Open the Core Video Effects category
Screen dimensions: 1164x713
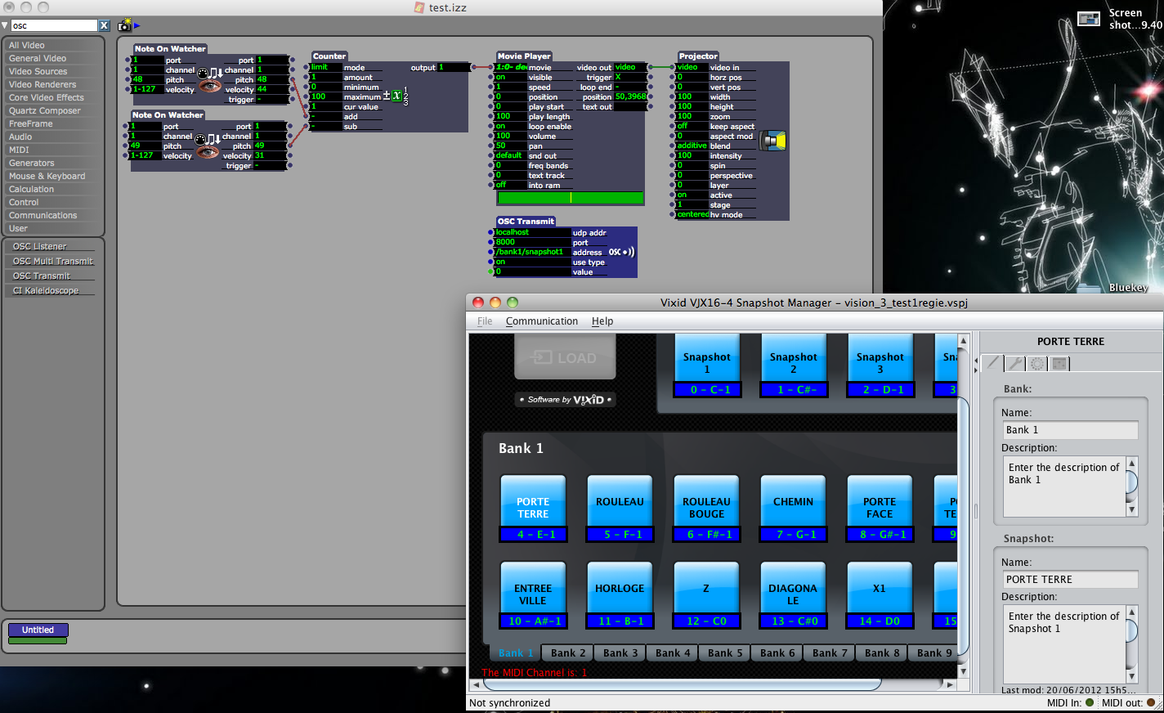point(53,97)
